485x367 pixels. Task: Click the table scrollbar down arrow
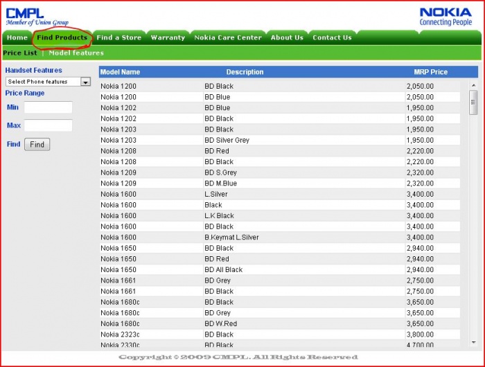pos(473,342)
